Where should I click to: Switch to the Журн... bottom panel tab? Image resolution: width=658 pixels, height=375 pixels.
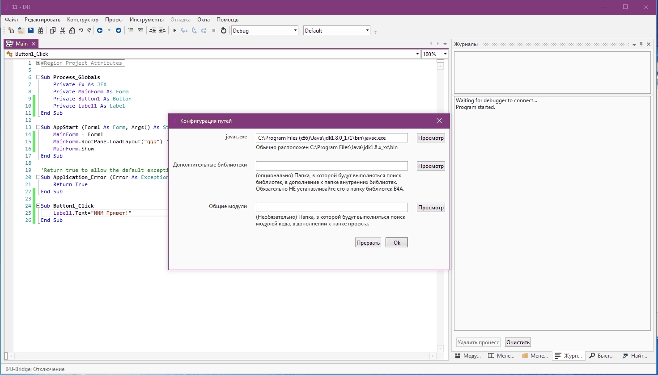[x=569, y=356]
